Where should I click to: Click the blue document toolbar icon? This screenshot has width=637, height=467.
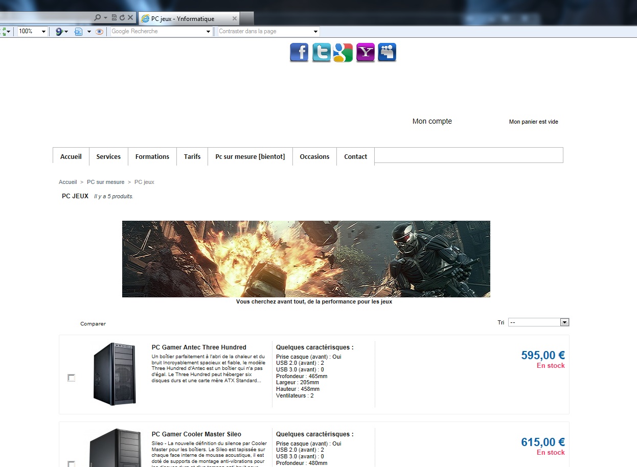click(x=78, y=32)
